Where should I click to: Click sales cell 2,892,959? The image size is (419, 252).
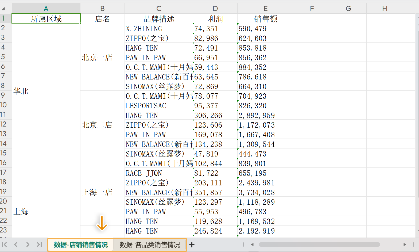265,115
